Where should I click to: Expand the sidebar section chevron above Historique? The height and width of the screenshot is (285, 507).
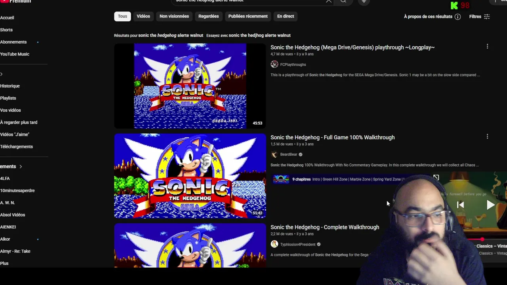pos(2,74)
